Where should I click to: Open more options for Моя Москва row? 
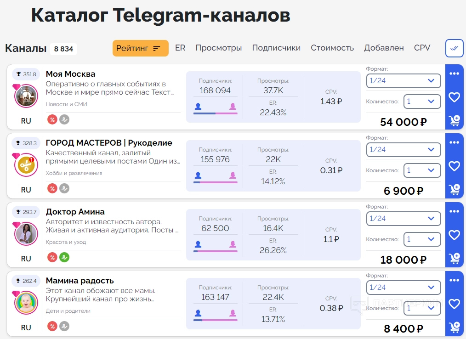(x=455, y=73)
